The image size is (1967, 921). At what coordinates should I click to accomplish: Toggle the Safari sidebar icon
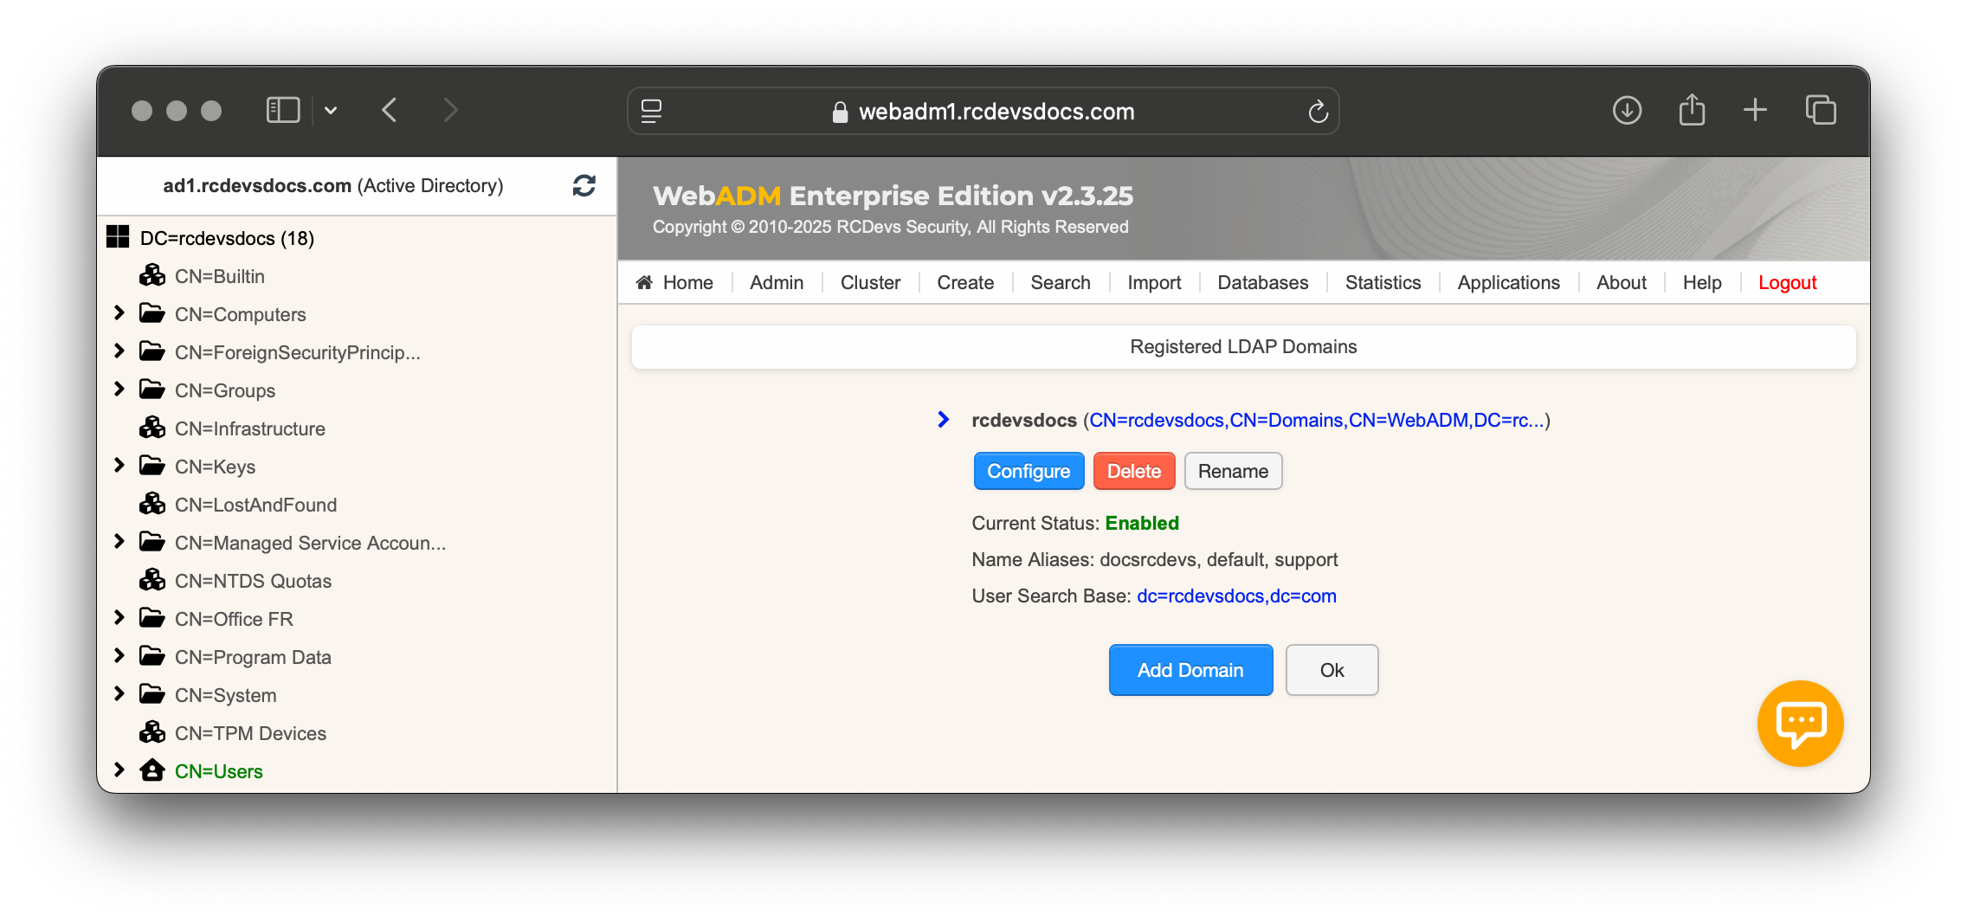pyautogui.click(x=282, y=111)
